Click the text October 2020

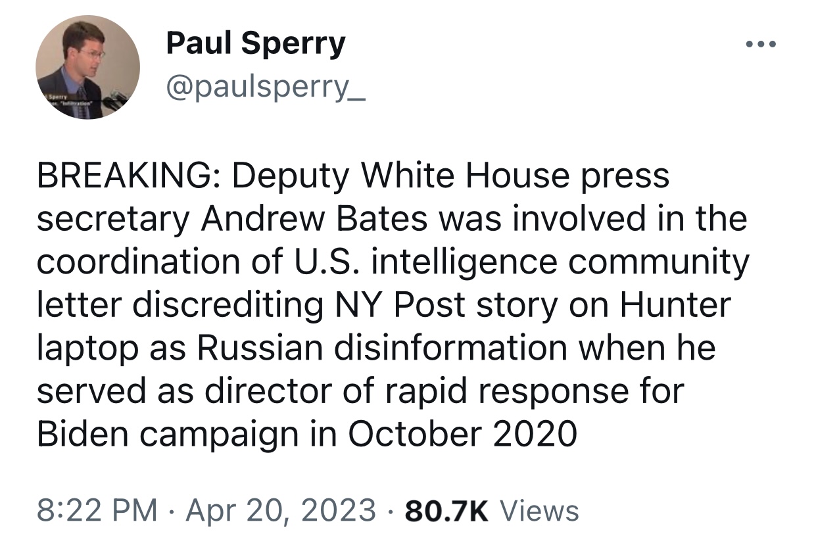[x=462, y=434]
